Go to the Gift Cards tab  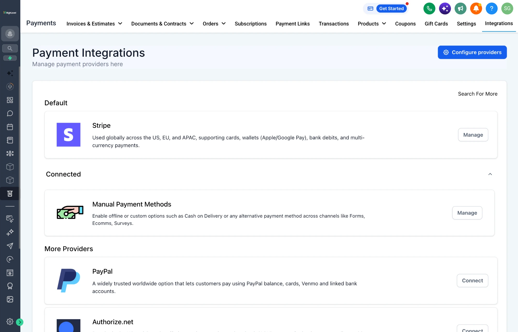436,24
